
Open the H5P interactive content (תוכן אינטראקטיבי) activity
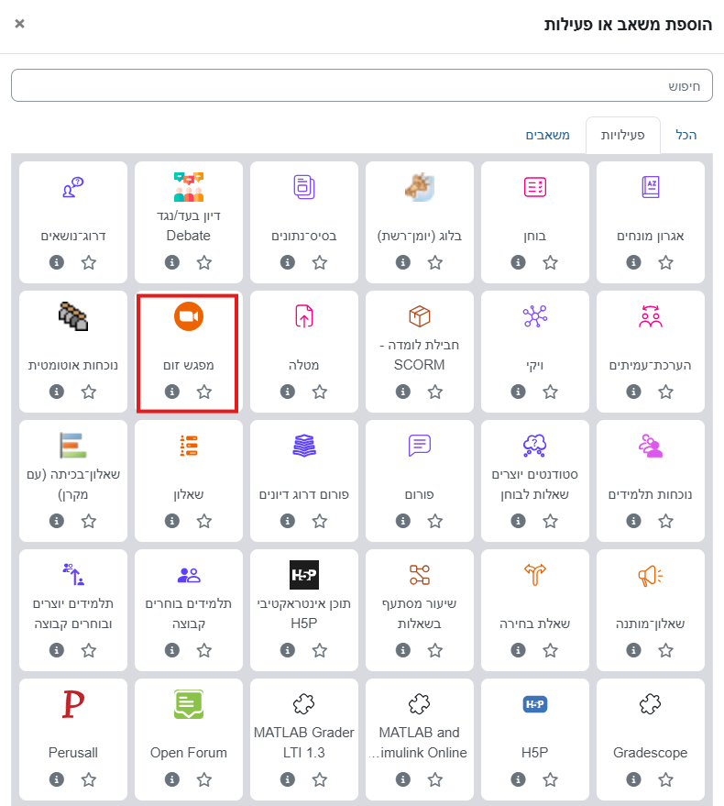(x=303, y=575)
